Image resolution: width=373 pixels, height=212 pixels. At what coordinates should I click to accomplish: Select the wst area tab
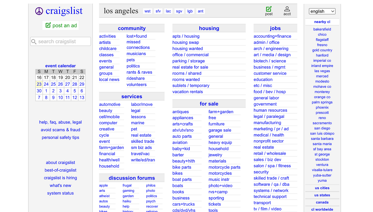click(x=147, y=11)
